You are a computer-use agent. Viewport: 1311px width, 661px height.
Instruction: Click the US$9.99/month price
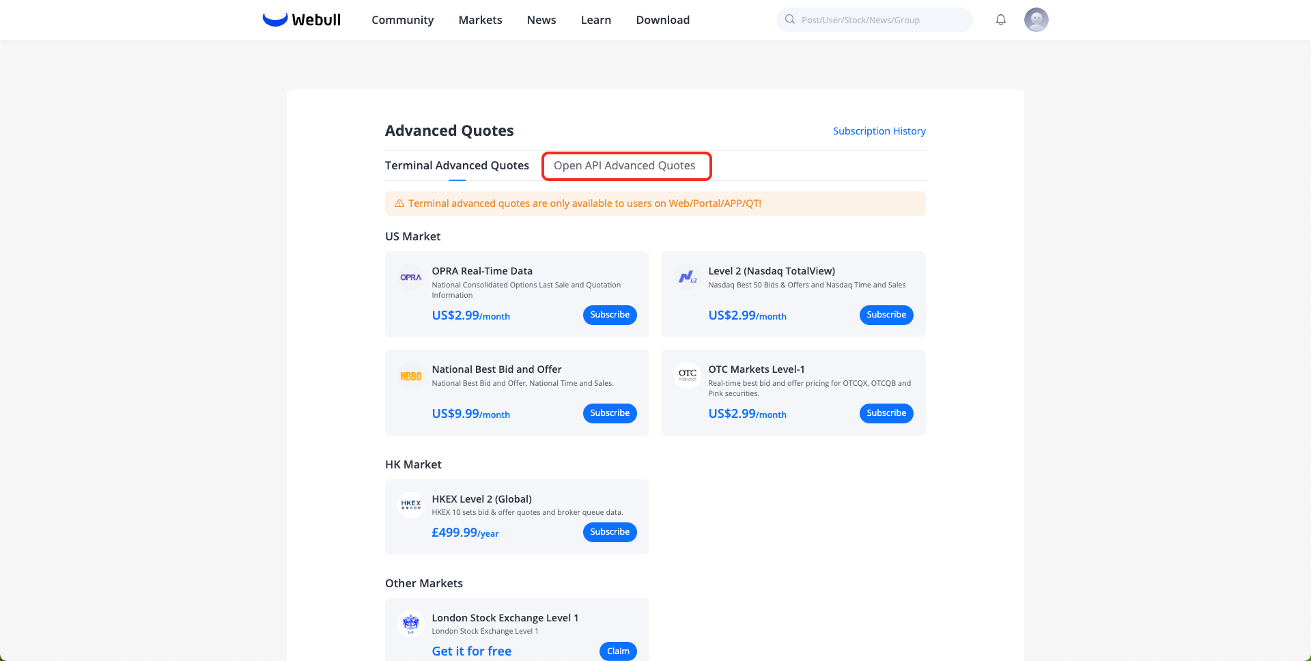470,414
